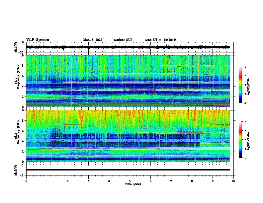Click time axis tick label '3'
Viewport: 263px width, 203px height.
[x=88, y=181]
